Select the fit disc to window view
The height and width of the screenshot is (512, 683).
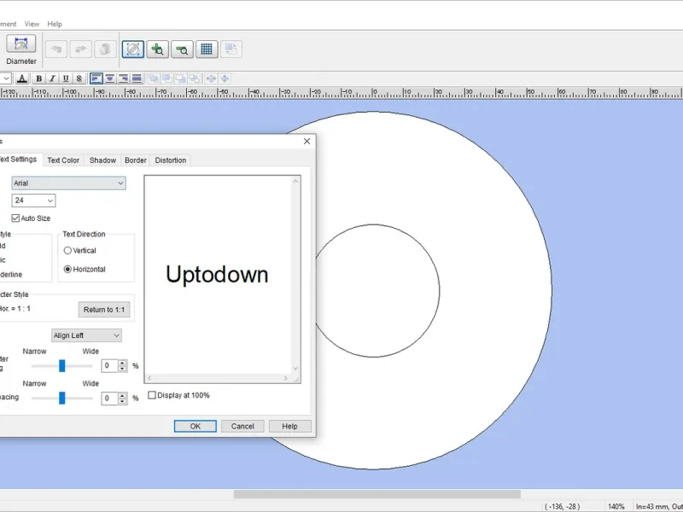133,49
